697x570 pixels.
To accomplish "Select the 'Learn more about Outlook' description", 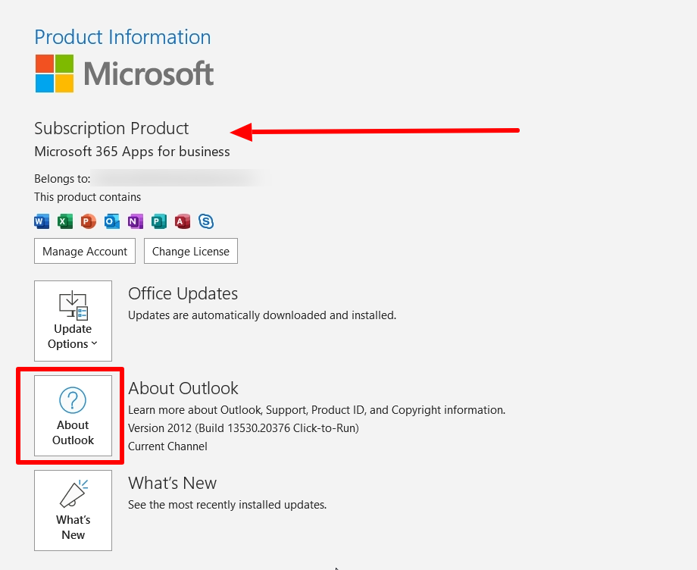I will click(x=317, y=410).
